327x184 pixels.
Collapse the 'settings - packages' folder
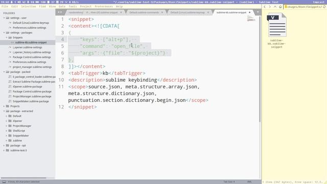tap(4, 33)
